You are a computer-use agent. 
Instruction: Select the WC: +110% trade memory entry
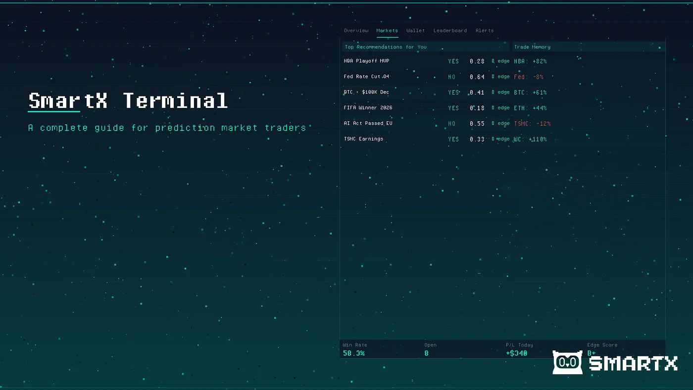point(530,140)
